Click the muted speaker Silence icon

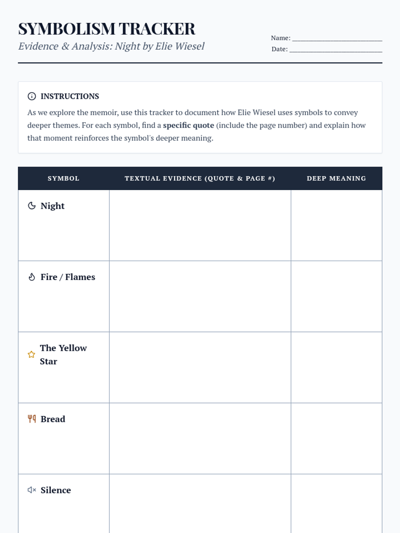[x=32, y=490]
